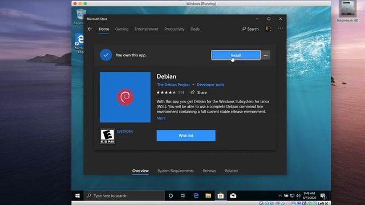Open the Productivity tab
This screenshot has width=365, height=205.
tap(175, 29)
